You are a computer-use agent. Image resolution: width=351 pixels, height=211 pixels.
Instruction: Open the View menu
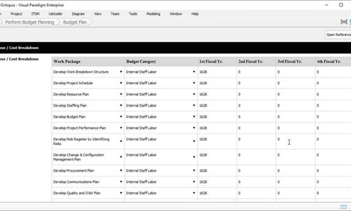click(x=97, y=14)
